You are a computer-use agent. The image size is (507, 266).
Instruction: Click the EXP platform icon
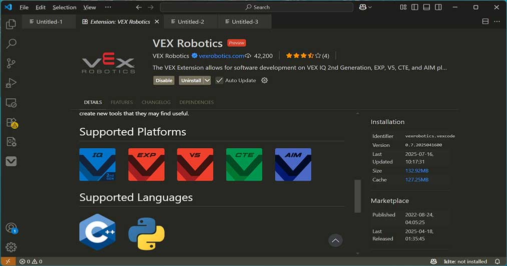[147, 165]
